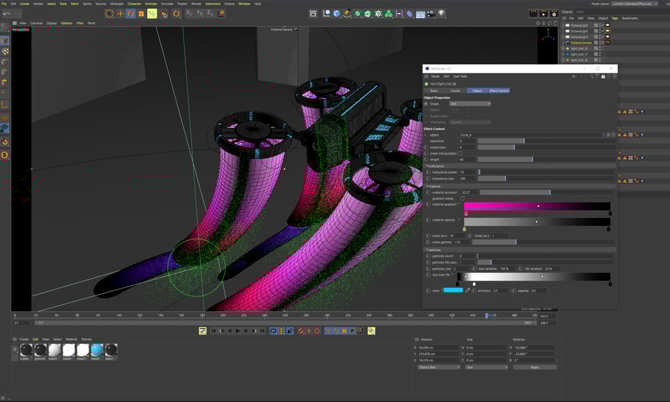
Task: Click the resolution slider
Action: 545,141
